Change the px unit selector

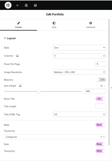pos(103,86)
